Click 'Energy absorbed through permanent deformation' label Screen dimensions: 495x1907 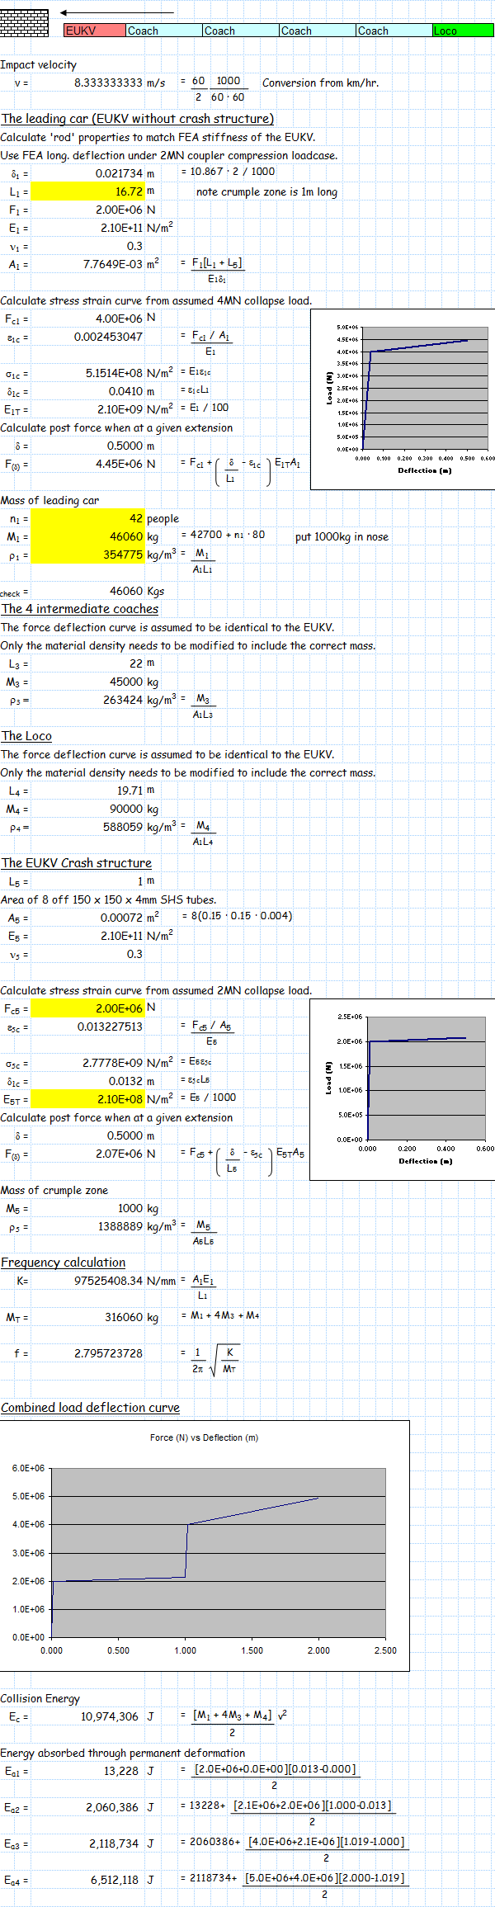coord(123,1753)
